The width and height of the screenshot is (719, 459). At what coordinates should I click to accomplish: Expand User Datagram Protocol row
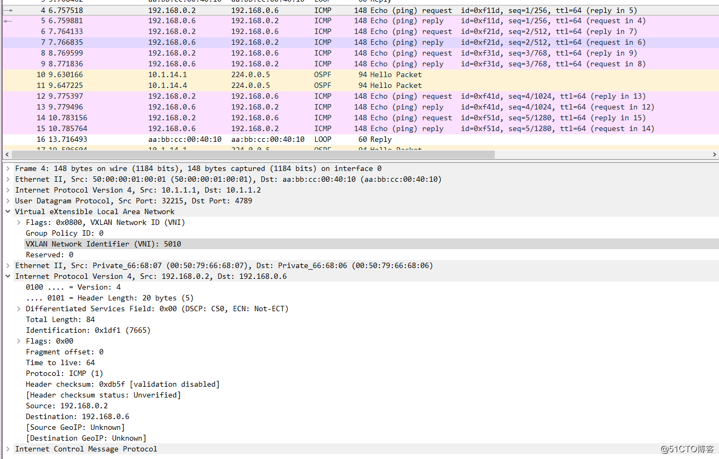tap(8, 201)
